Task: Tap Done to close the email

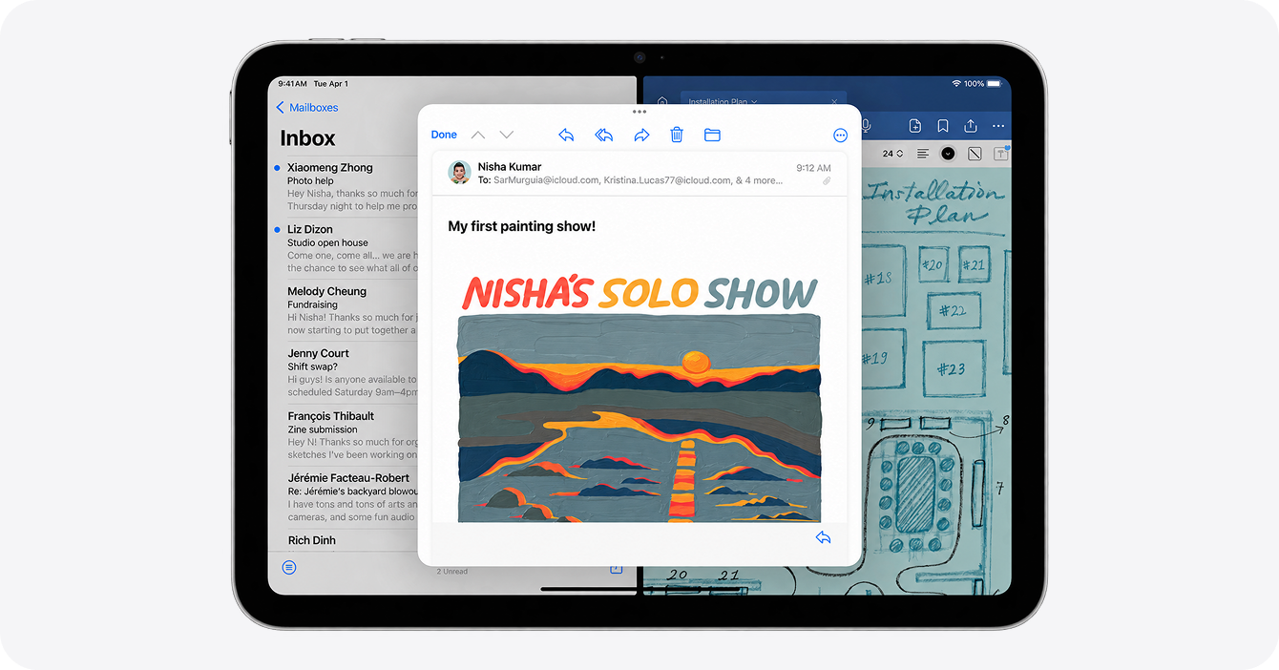Action: pos(444,136)
